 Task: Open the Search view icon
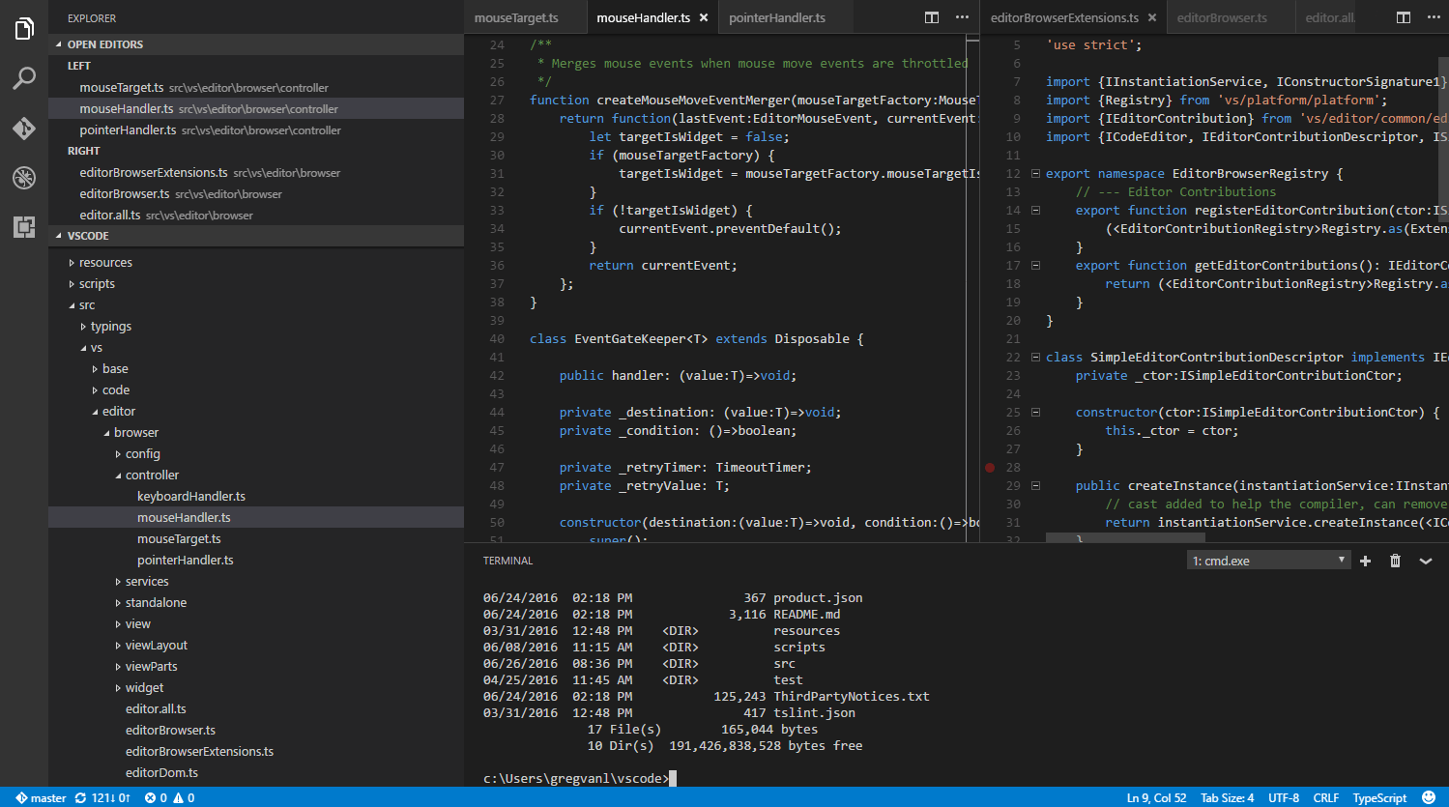23,78
